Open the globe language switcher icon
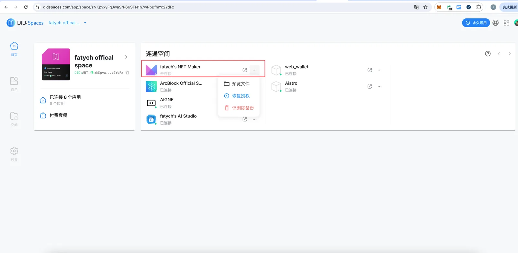 coord(495,23)
